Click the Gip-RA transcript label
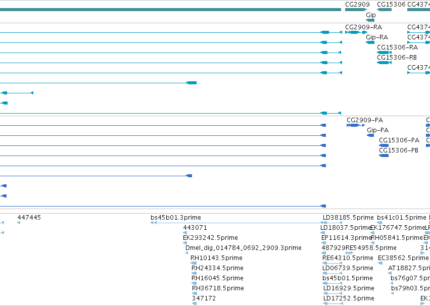The image size is (430, 306). (377, 37)
